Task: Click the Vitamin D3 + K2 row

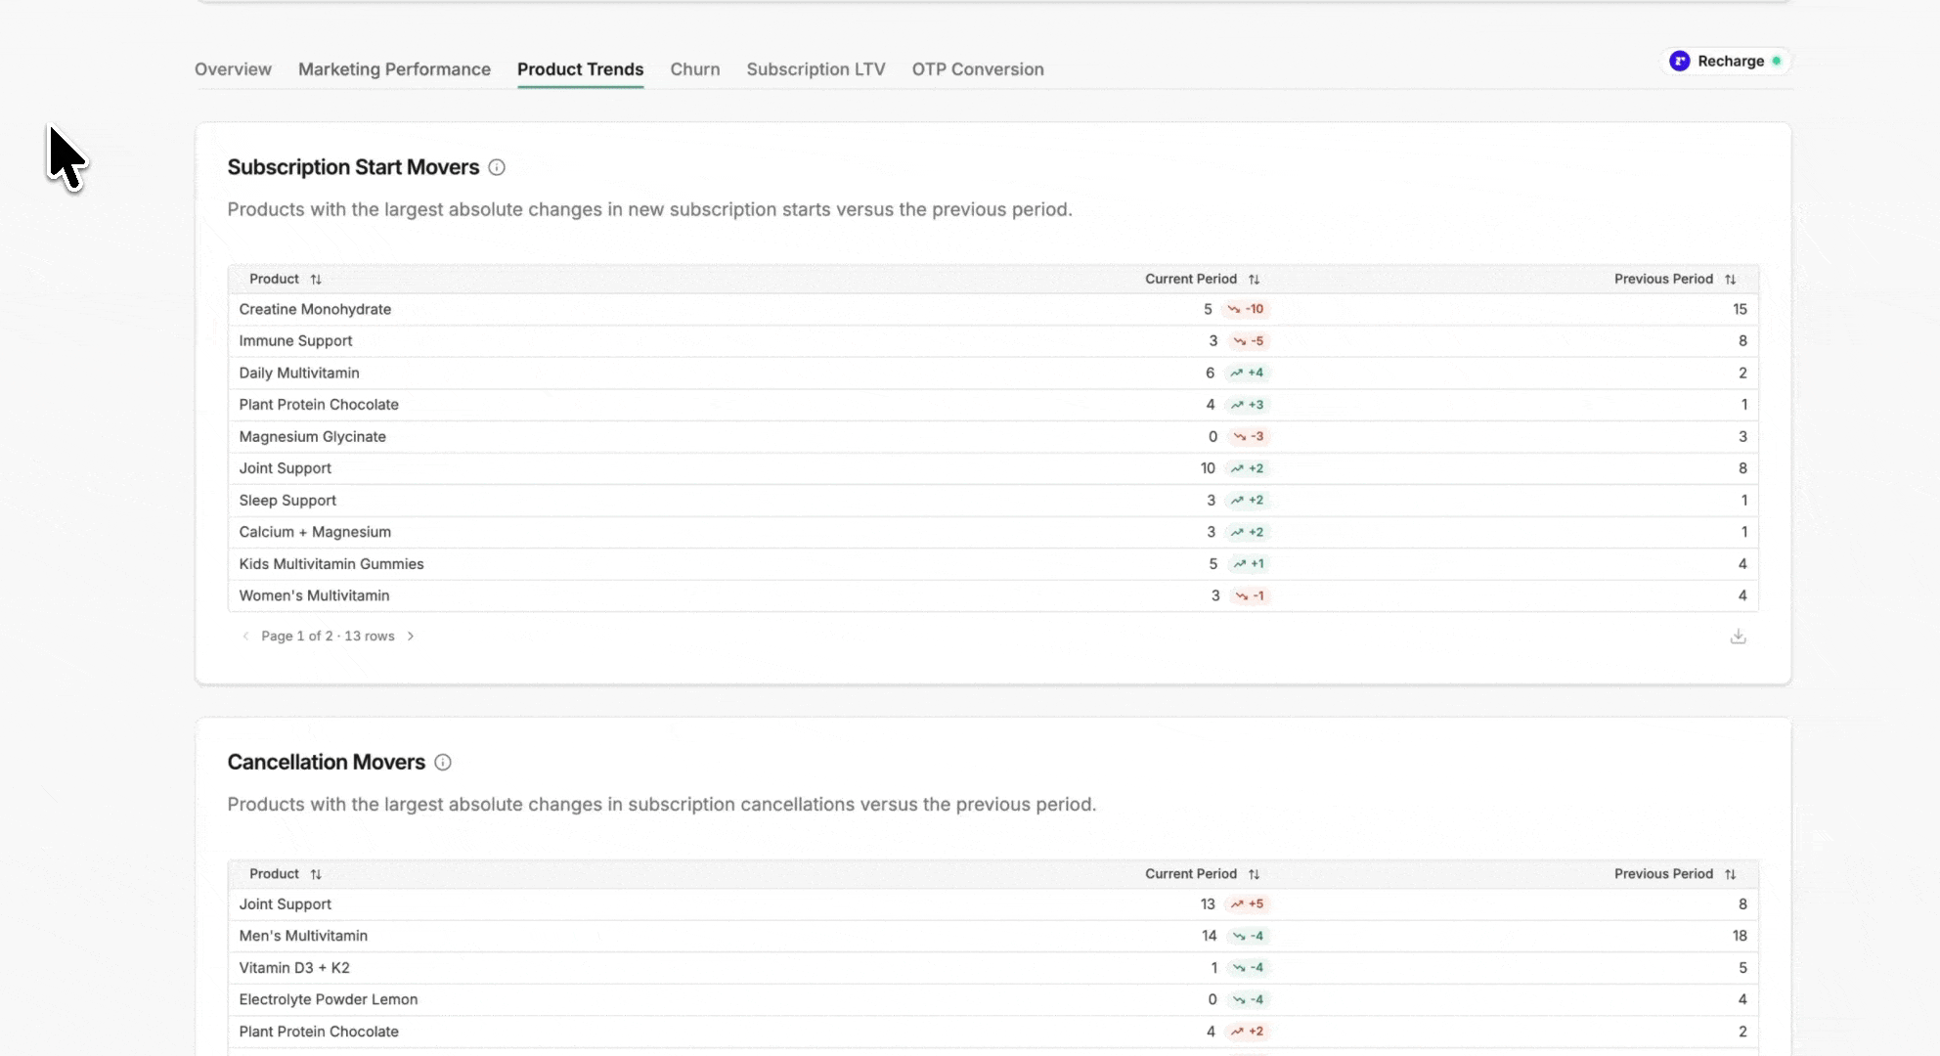Action: pos(992,968)
